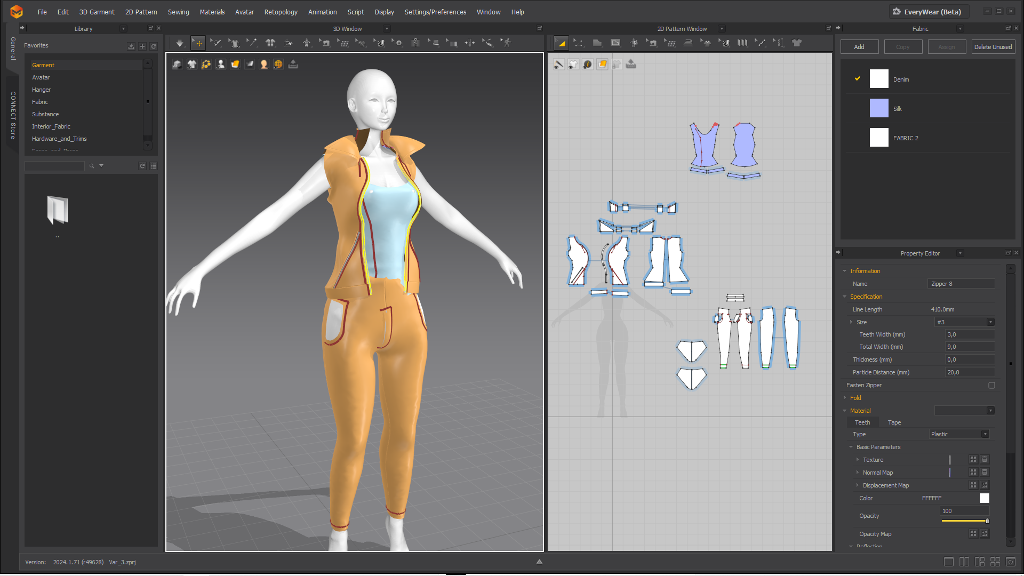This screenshot has width=1024, height=576.
Task: Open the Sewing menu
Action: click(178, 12)
